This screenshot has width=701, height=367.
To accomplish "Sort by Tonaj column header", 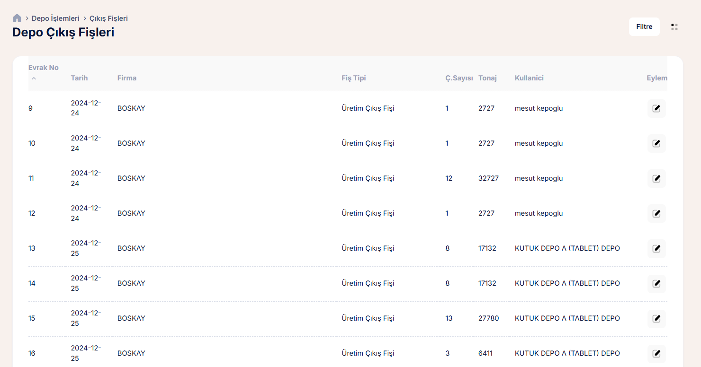I will click(x=487, y=78).
